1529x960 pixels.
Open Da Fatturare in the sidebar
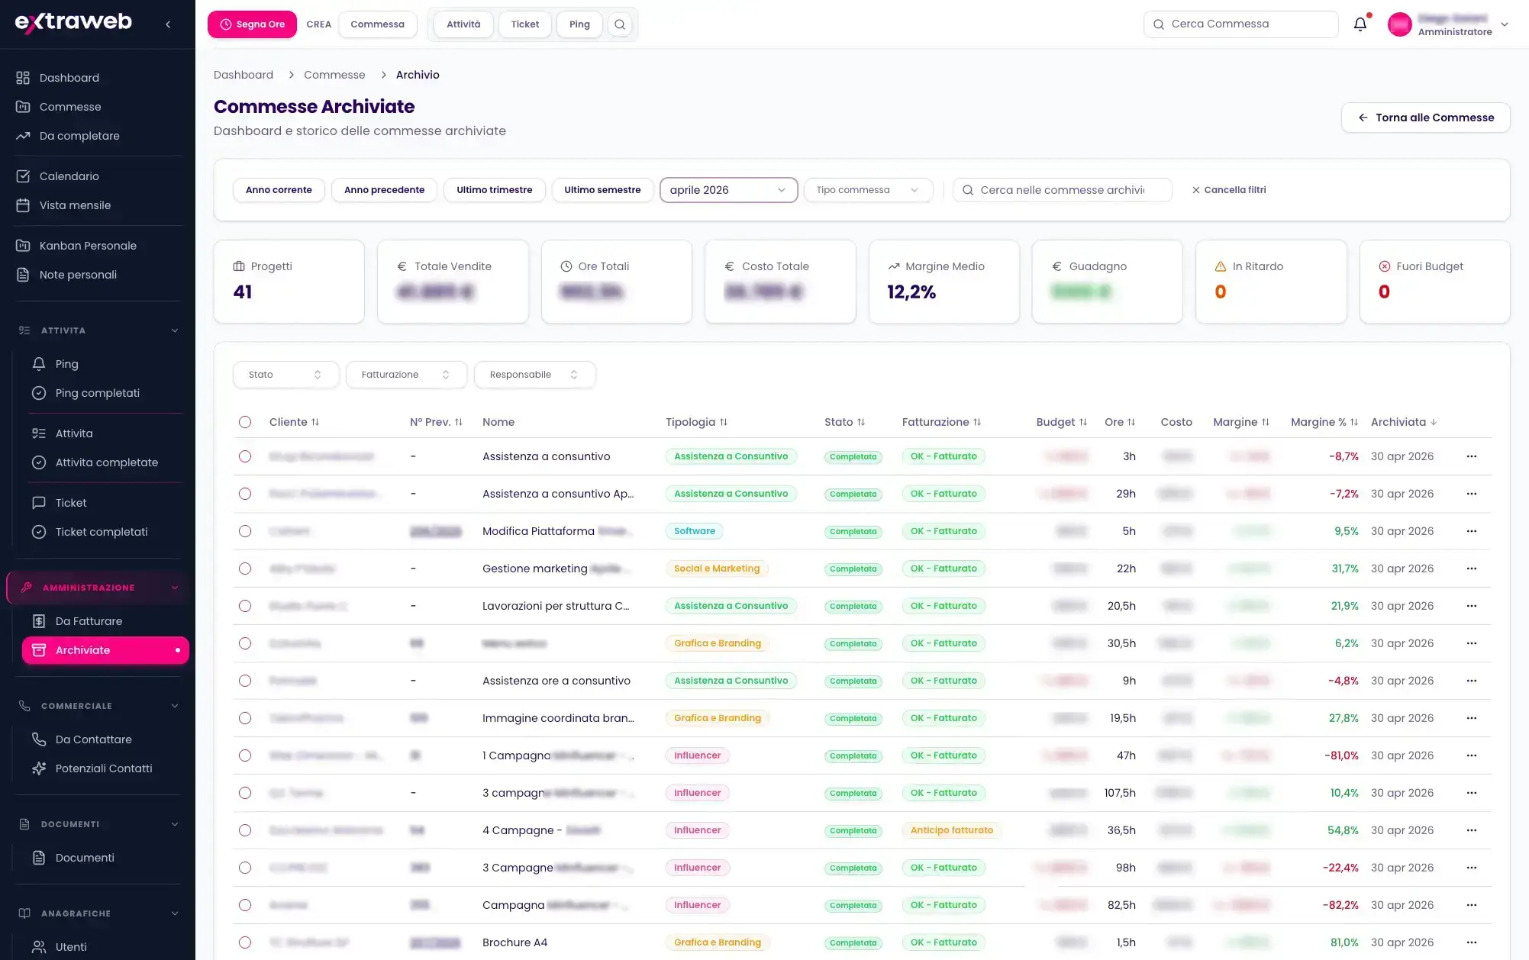tap(89, 621)
